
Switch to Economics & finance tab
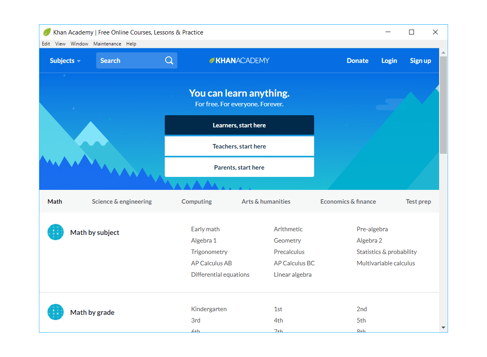click(348, 201)
